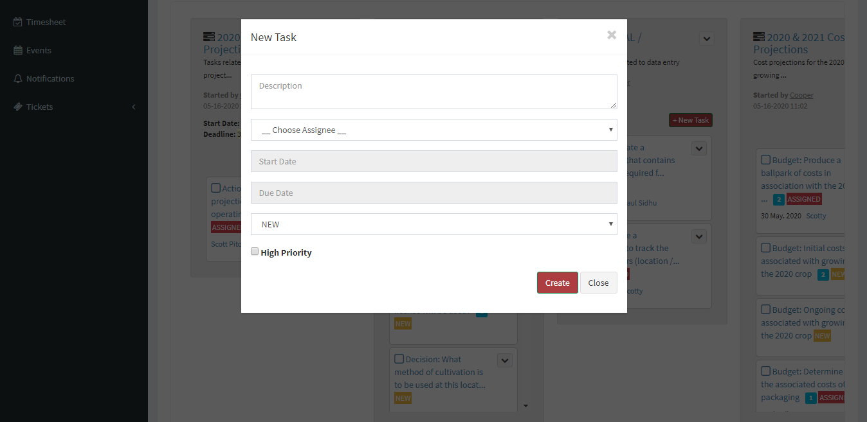Close the New Task dialog with X
The image size is (867, 422).
coord(612,35)
